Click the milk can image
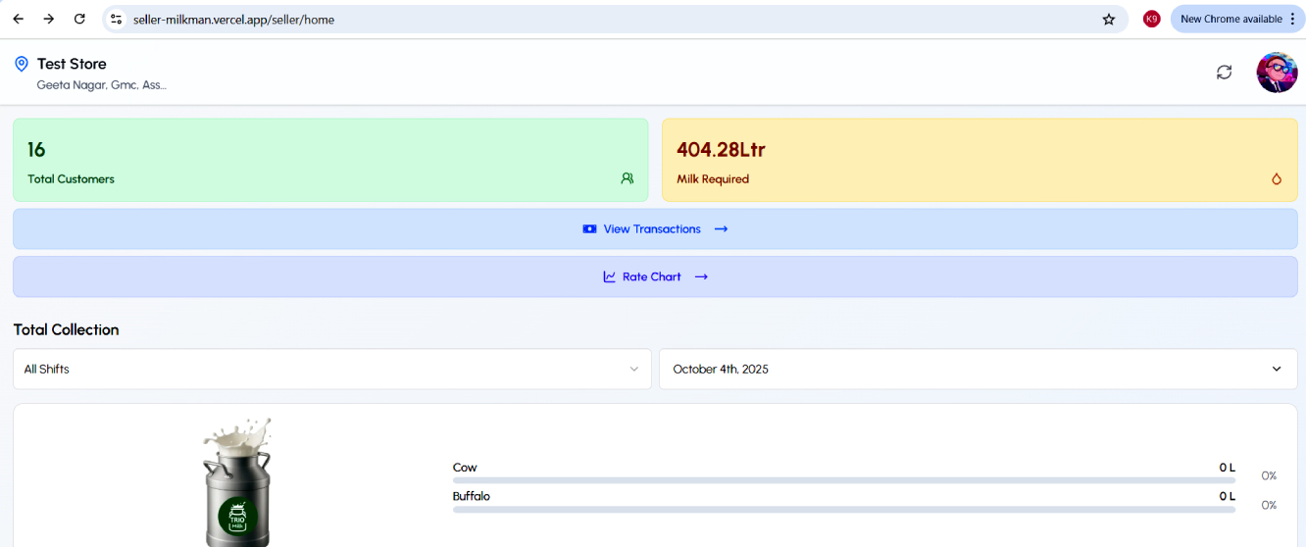Image resolution: width=1306 pixels, height=547 pixels. coord(236,481)
